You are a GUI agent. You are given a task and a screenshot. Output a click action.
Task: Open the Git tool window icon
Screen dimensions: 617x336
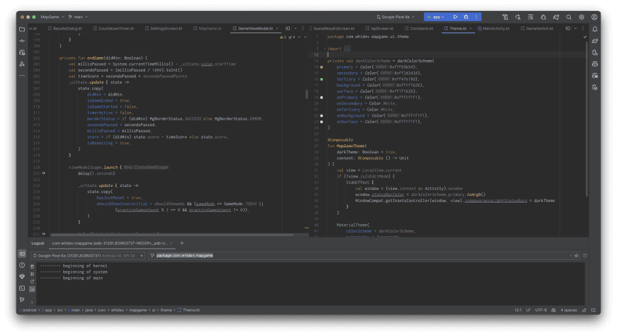pos(22,299)
